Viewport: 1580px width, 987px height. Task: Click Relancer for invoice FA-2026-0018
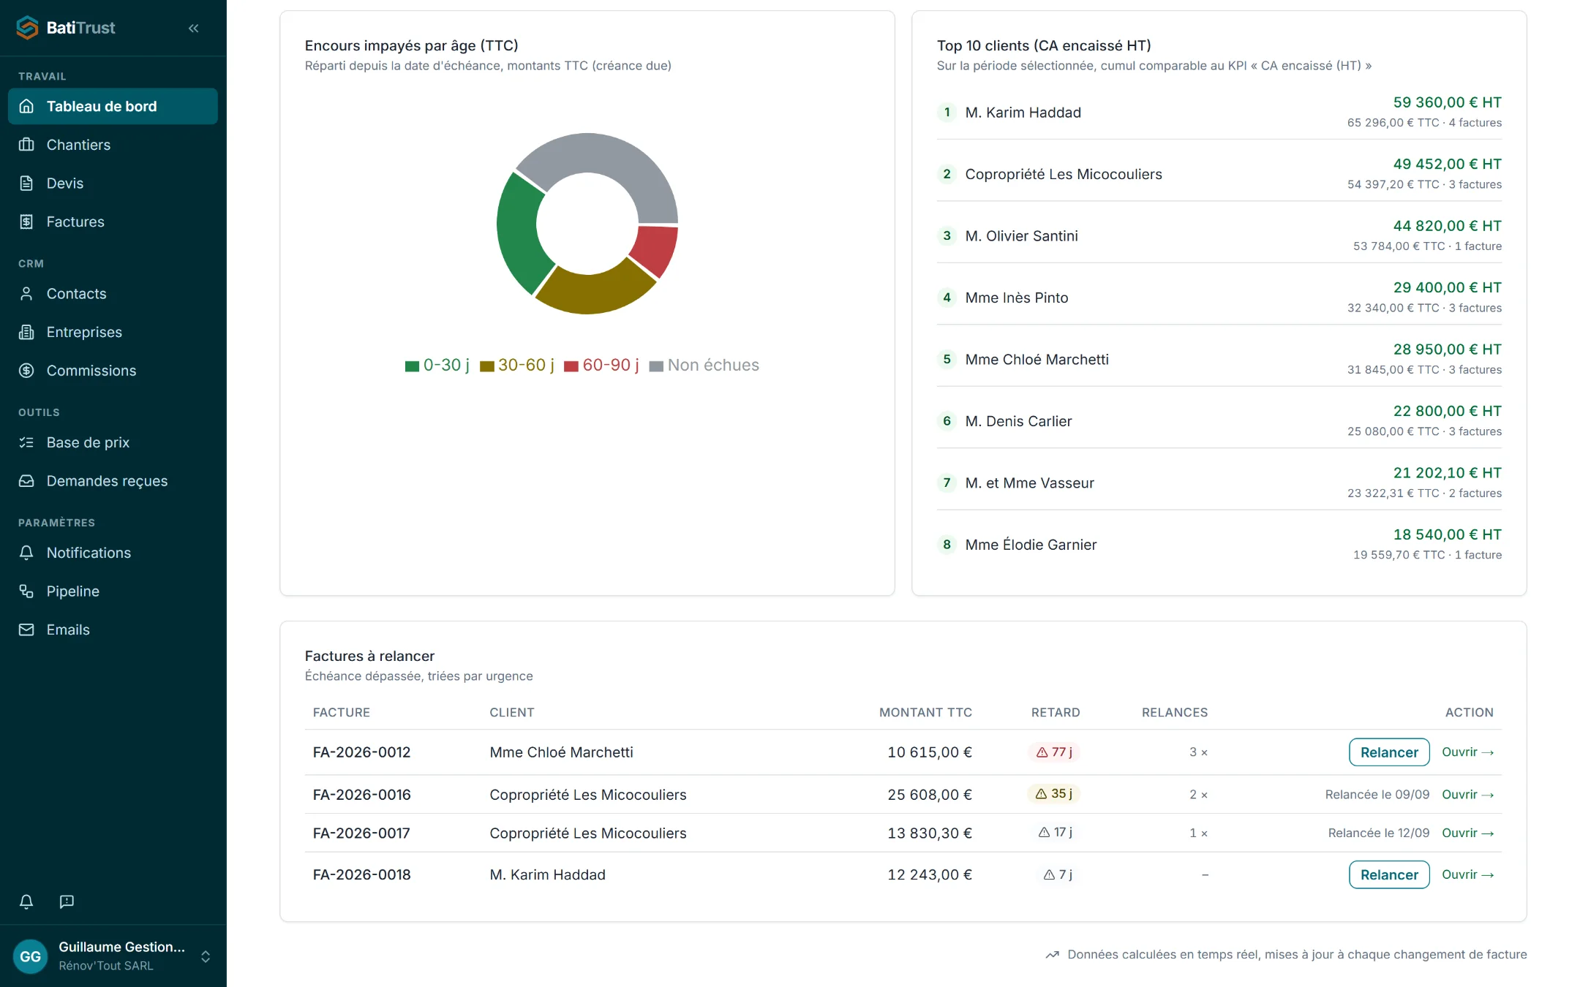point(1389,874)
